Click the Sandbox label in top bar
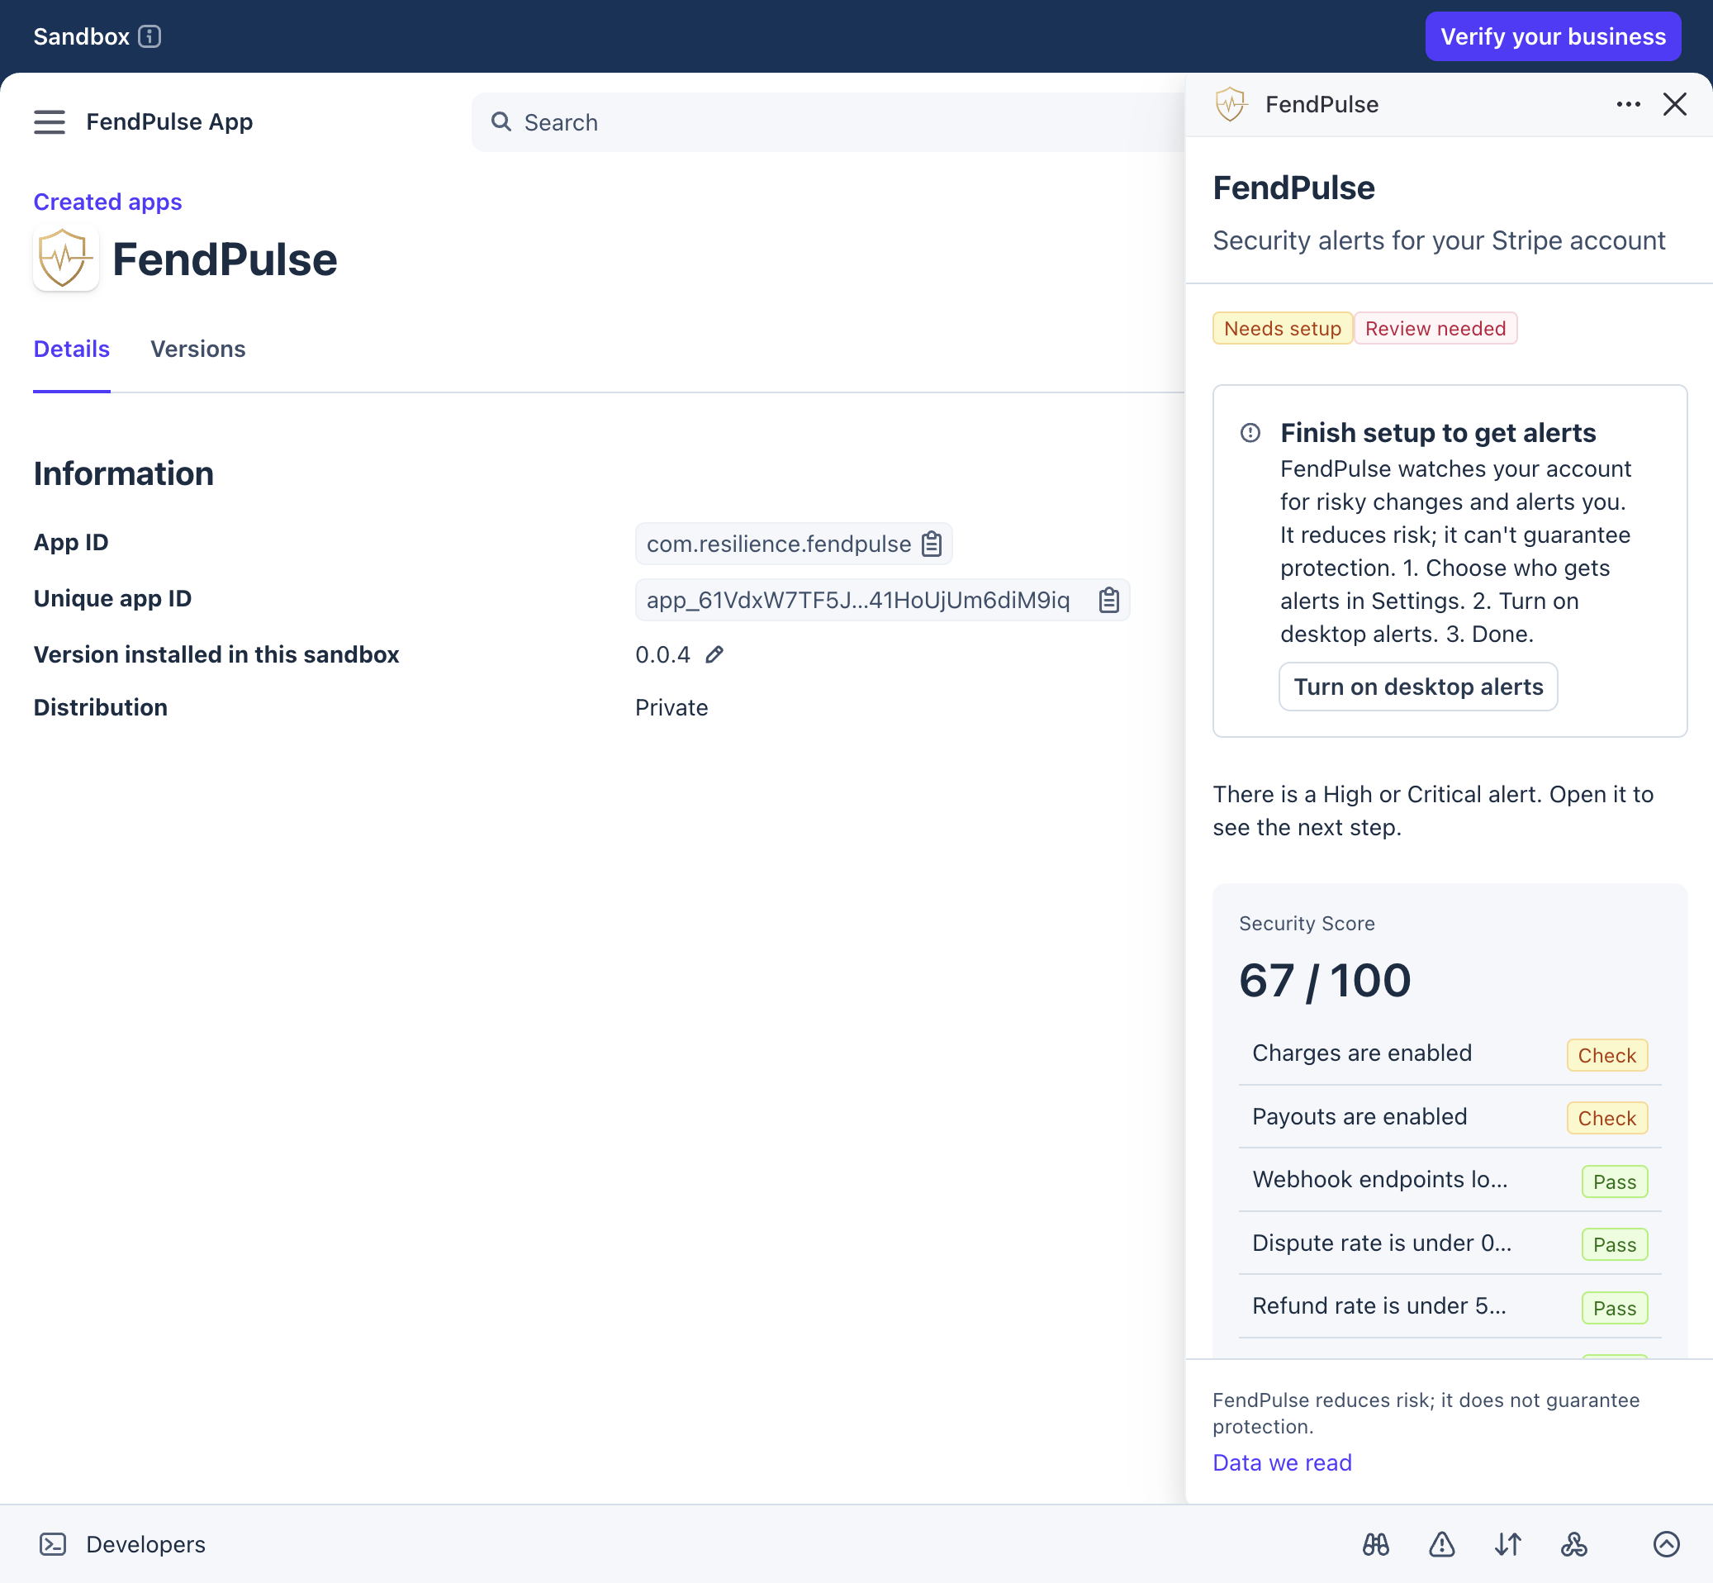Image resolution: width=1713 pixels, height=1583 pixels. point(82,36)
